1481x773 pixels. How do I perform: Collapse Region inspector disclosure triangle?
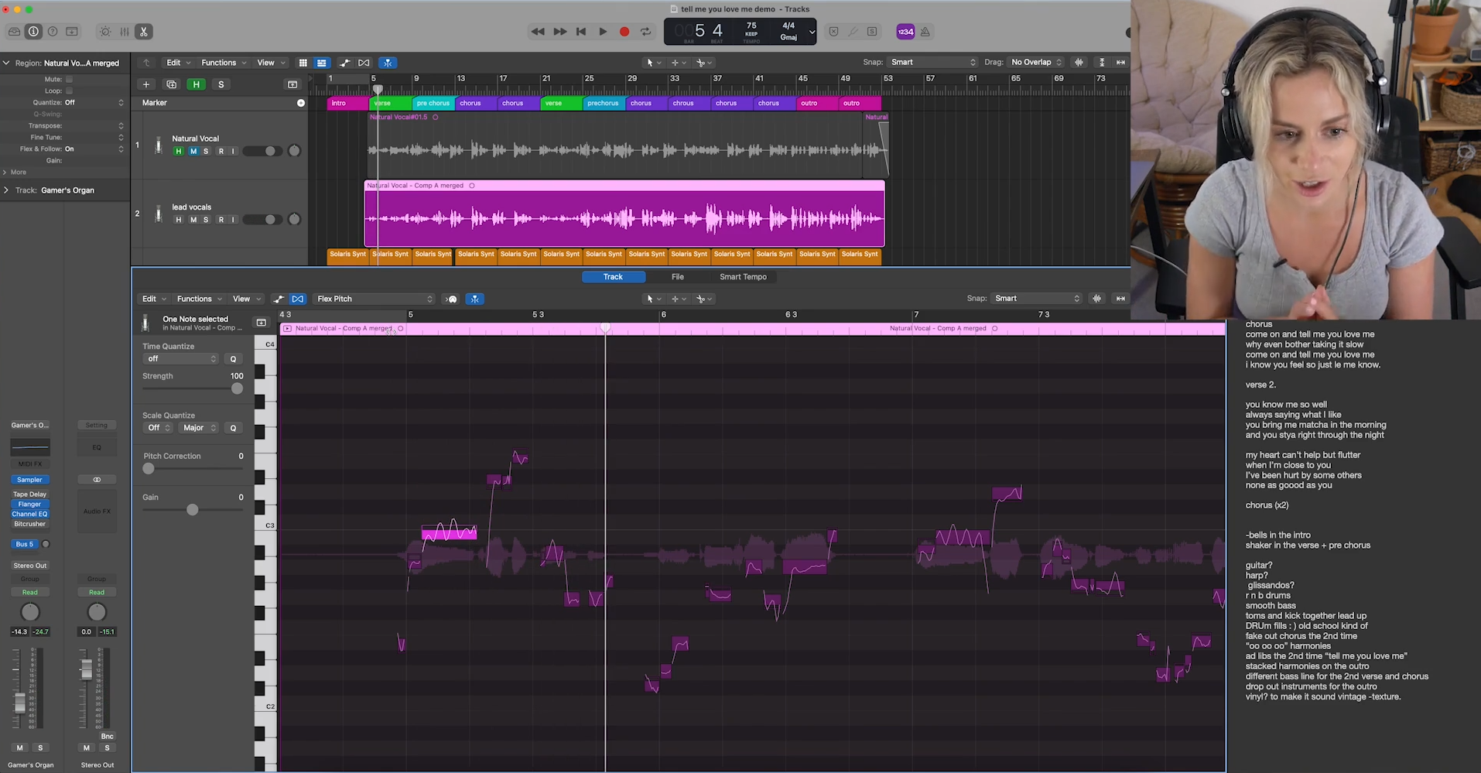tap(6, 63)
